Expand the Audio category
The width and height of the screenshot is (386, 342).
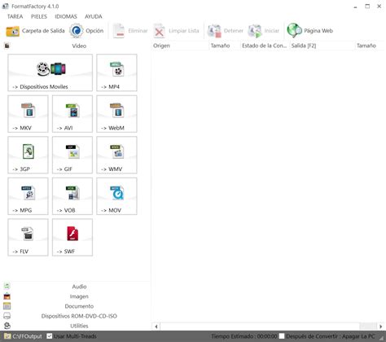[76, 287]
